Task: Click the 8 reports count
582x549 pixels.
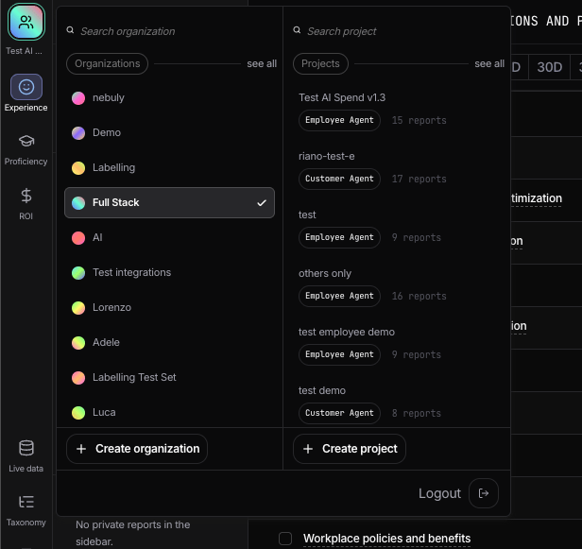Action: [x=417, y=414]
